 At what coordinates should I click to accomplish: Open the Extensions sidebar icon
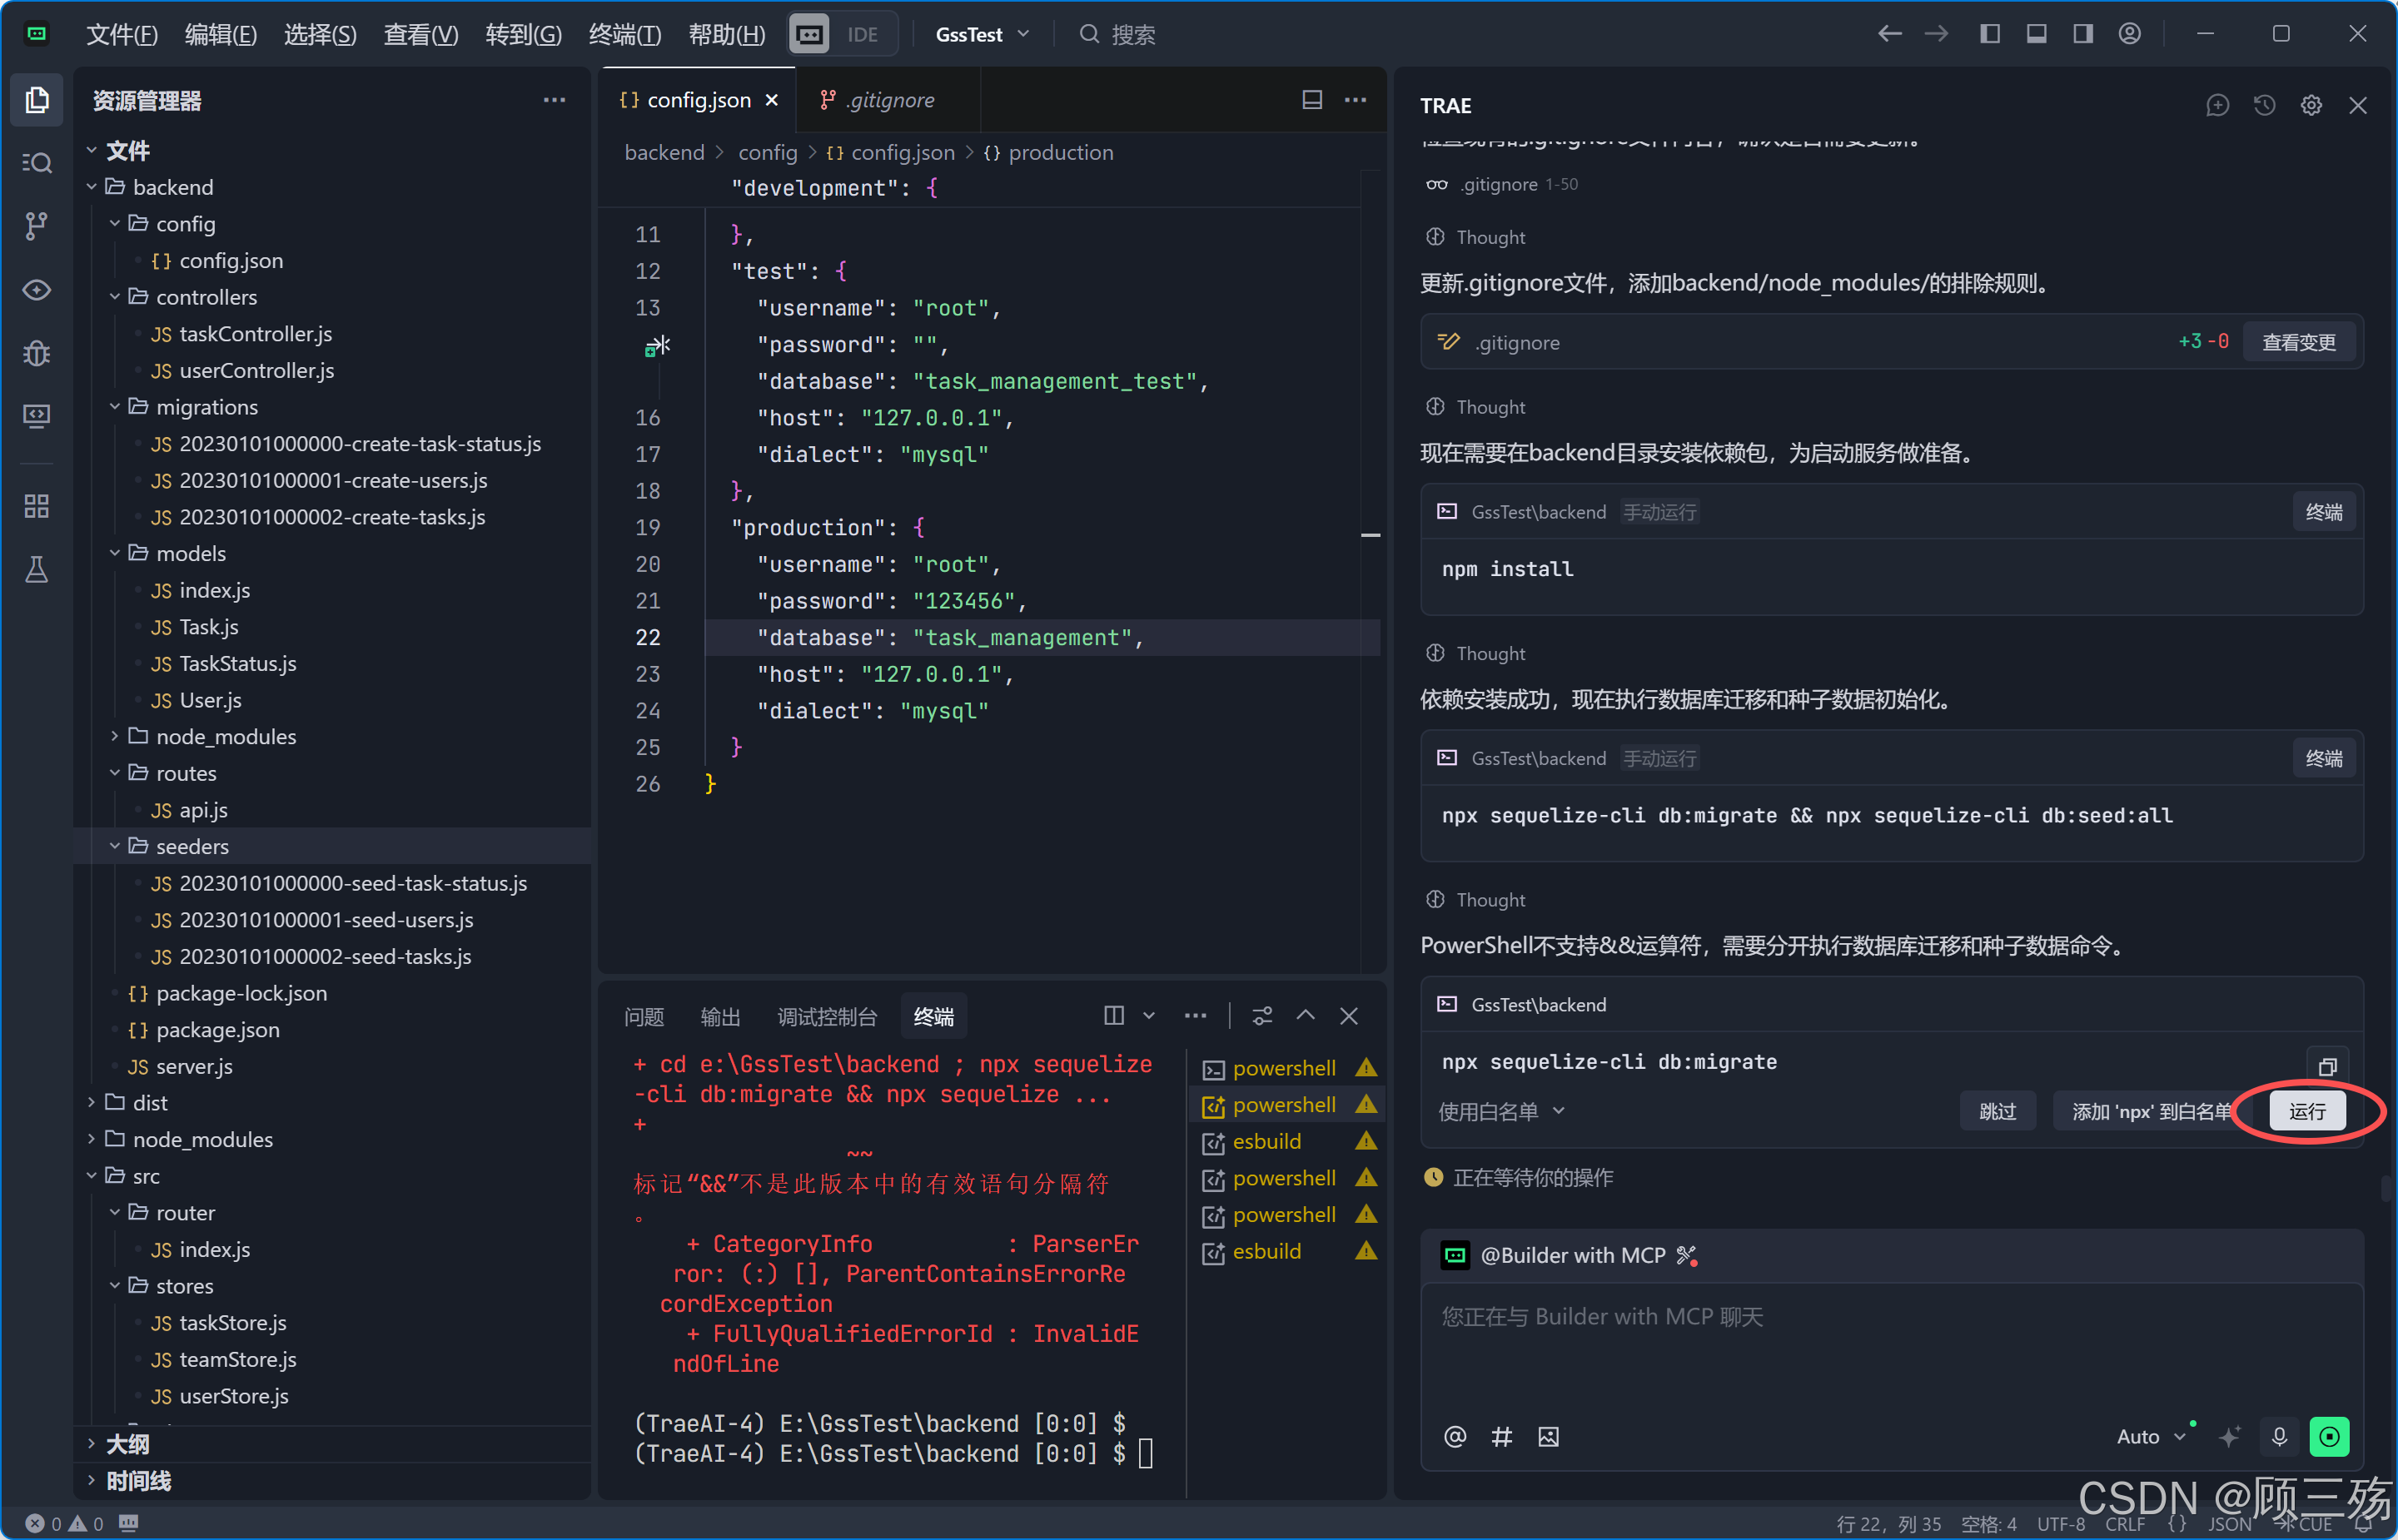pyautogui.click(x=37, y=507)
